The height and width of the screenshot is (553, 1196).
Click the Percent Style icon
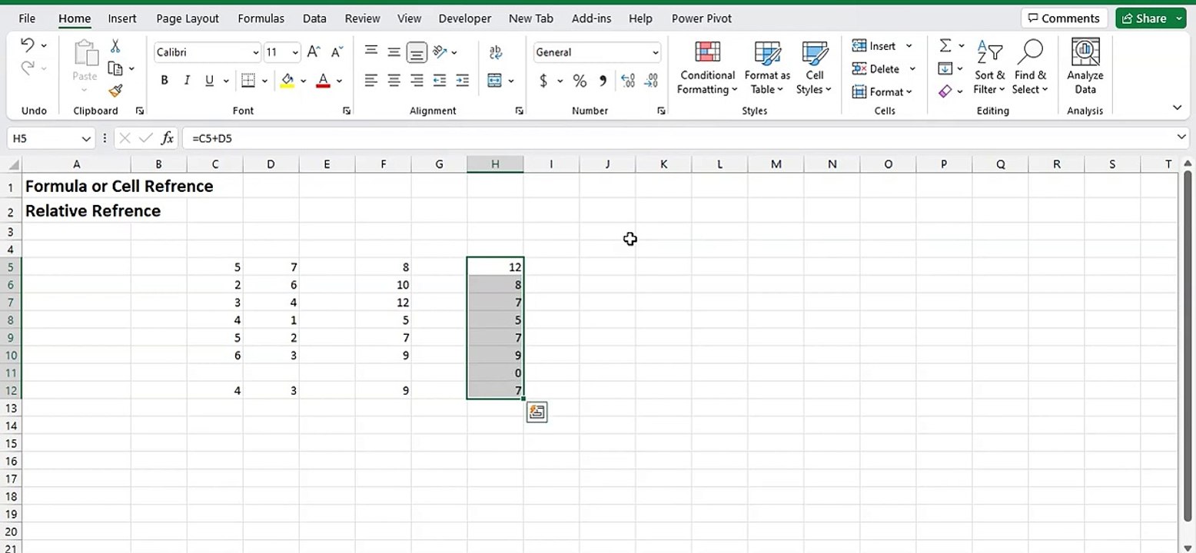tap(580, 81)
